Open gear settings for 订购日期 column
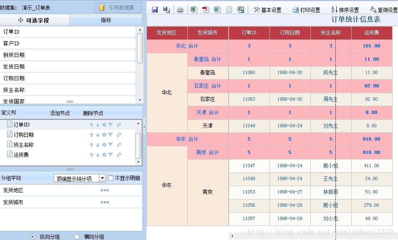This screenshot has width=398, height=240. pyautogui.click(x=104, y=135)
